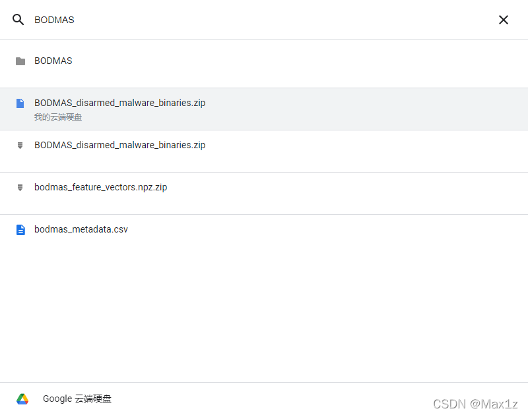Click the document icon beside bodmas_metadata.csv
The image size is (528, 415).
(x=20, y=230)
